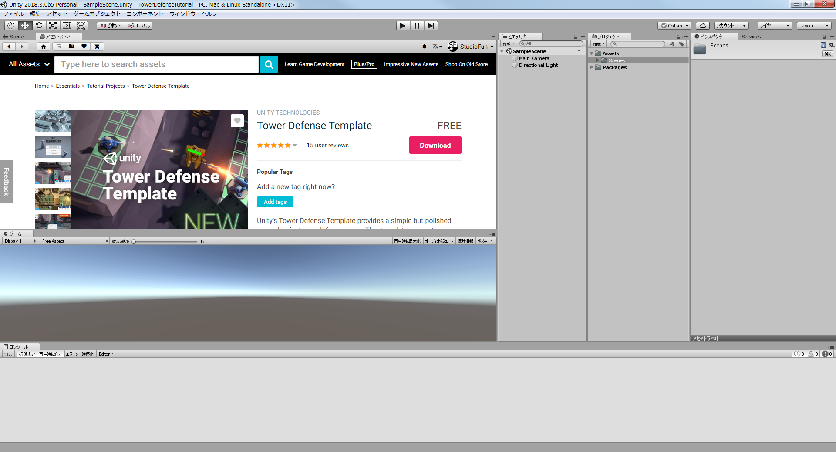Click the Pause button in the toolbar
The height and width of the screenshot is (452, 836).
[417, 26]
